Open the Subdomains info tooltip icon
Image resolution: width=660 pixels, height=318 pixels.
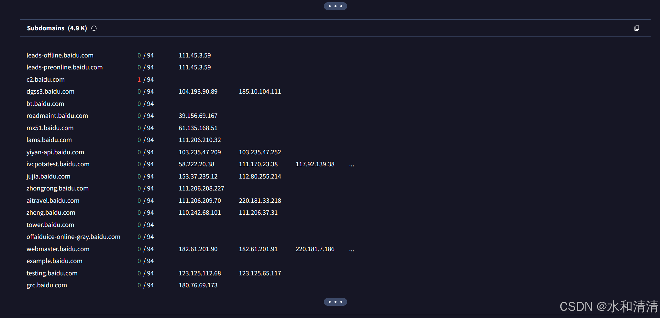tap(94, 28)
